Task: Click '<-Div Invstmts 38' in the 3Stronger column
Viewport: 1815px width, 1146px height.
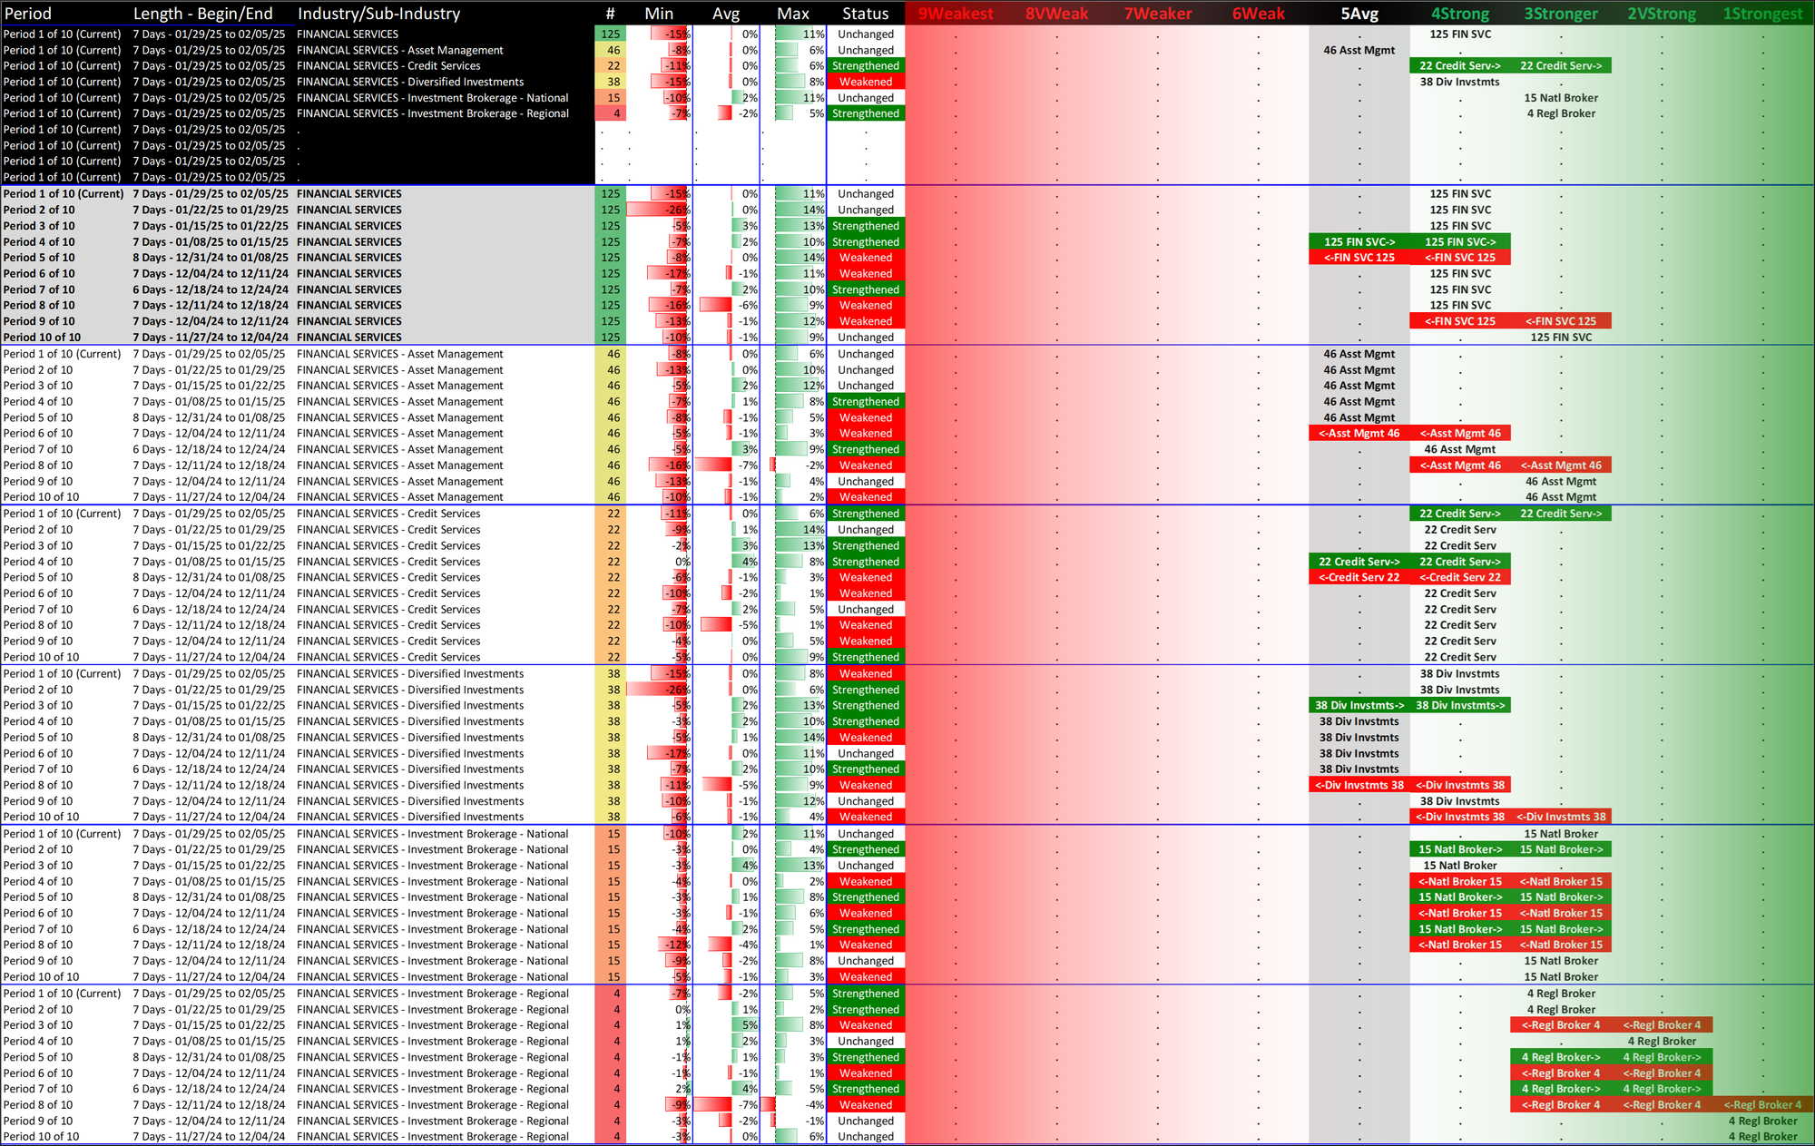Action: coord(1561,818)
